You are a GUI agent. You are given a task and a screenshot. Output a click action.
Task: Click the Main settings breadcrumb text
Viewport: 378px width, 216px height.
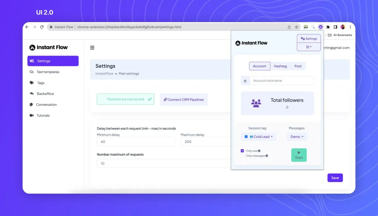pyautogui.click(x=129, y=73)
